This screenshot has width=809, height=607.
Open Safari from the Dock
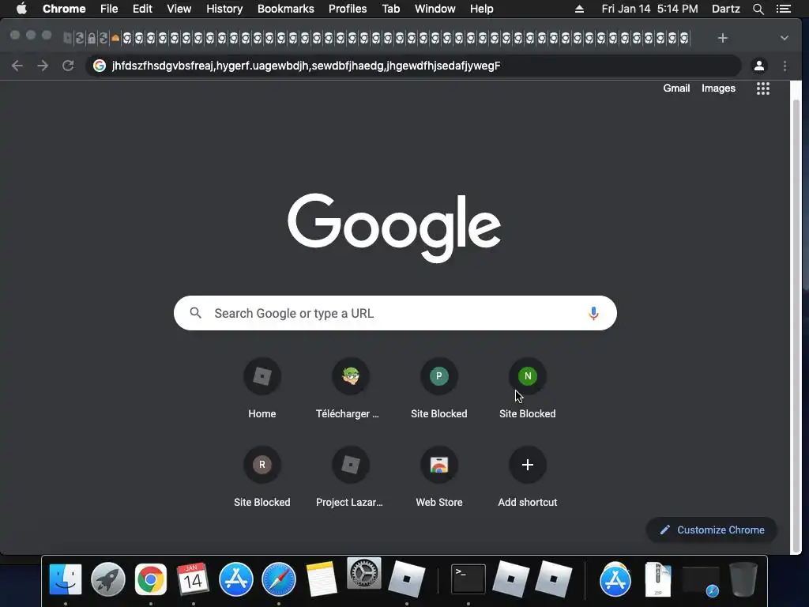tap(279, 579)
